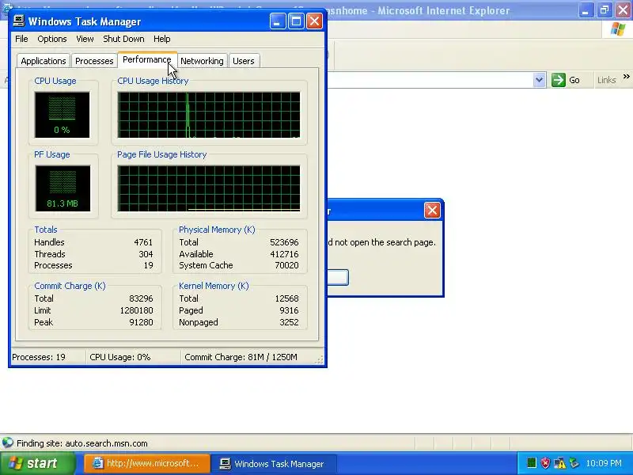Switch to the Internet Explorer taskbar button
633x475 pixels.
[x=147, y=463]
